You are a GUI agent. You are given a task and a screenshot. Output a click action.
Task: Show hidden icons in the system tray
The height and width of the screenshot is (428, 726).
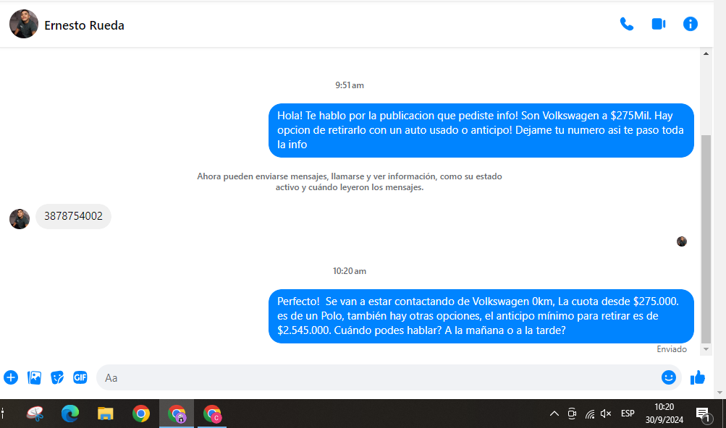pos(554,414)
